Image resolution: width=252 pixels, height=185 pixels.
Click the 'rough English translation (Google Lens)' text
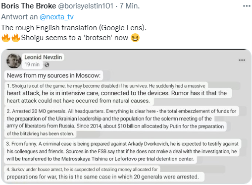(x=74, y=28)
